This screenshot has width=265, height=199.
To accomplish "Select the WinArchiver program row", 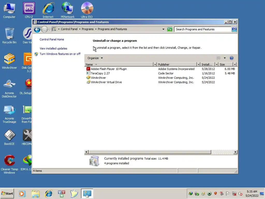I will (160, 78).
